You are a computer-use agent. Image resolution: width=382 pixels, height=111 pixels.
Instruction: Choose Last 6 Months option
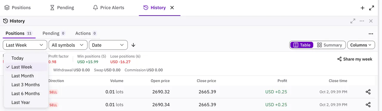click(x=26, y=93)
